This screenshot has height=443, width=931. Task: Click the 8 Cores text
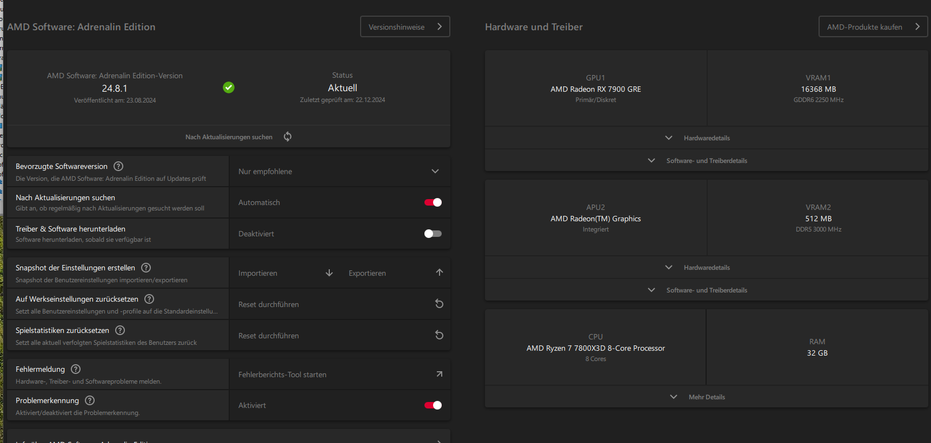coord(596,359)
